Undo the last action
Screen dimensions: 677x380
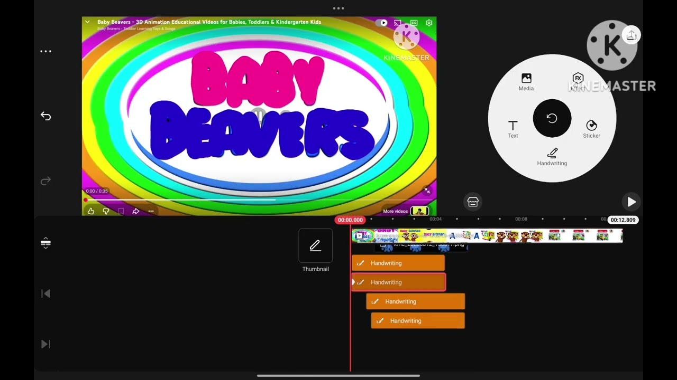tap(45, 116)
